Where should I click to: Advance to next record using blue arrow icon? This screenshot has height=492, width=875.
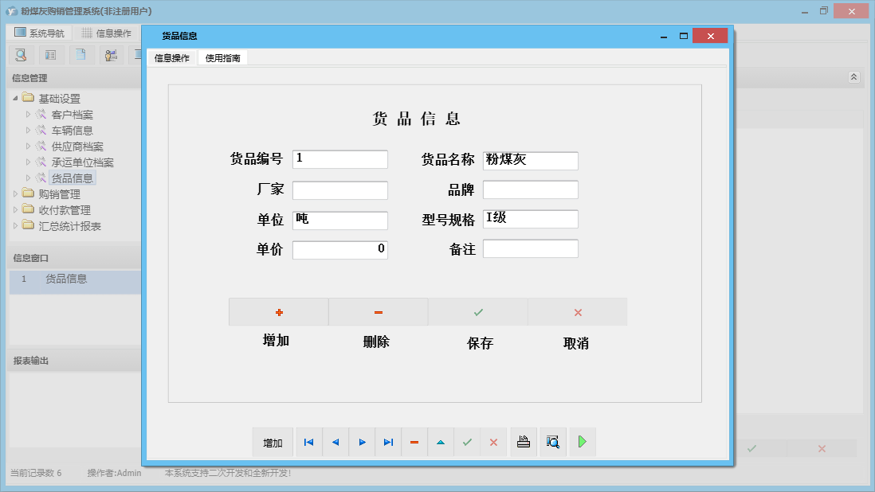(362, 442)
